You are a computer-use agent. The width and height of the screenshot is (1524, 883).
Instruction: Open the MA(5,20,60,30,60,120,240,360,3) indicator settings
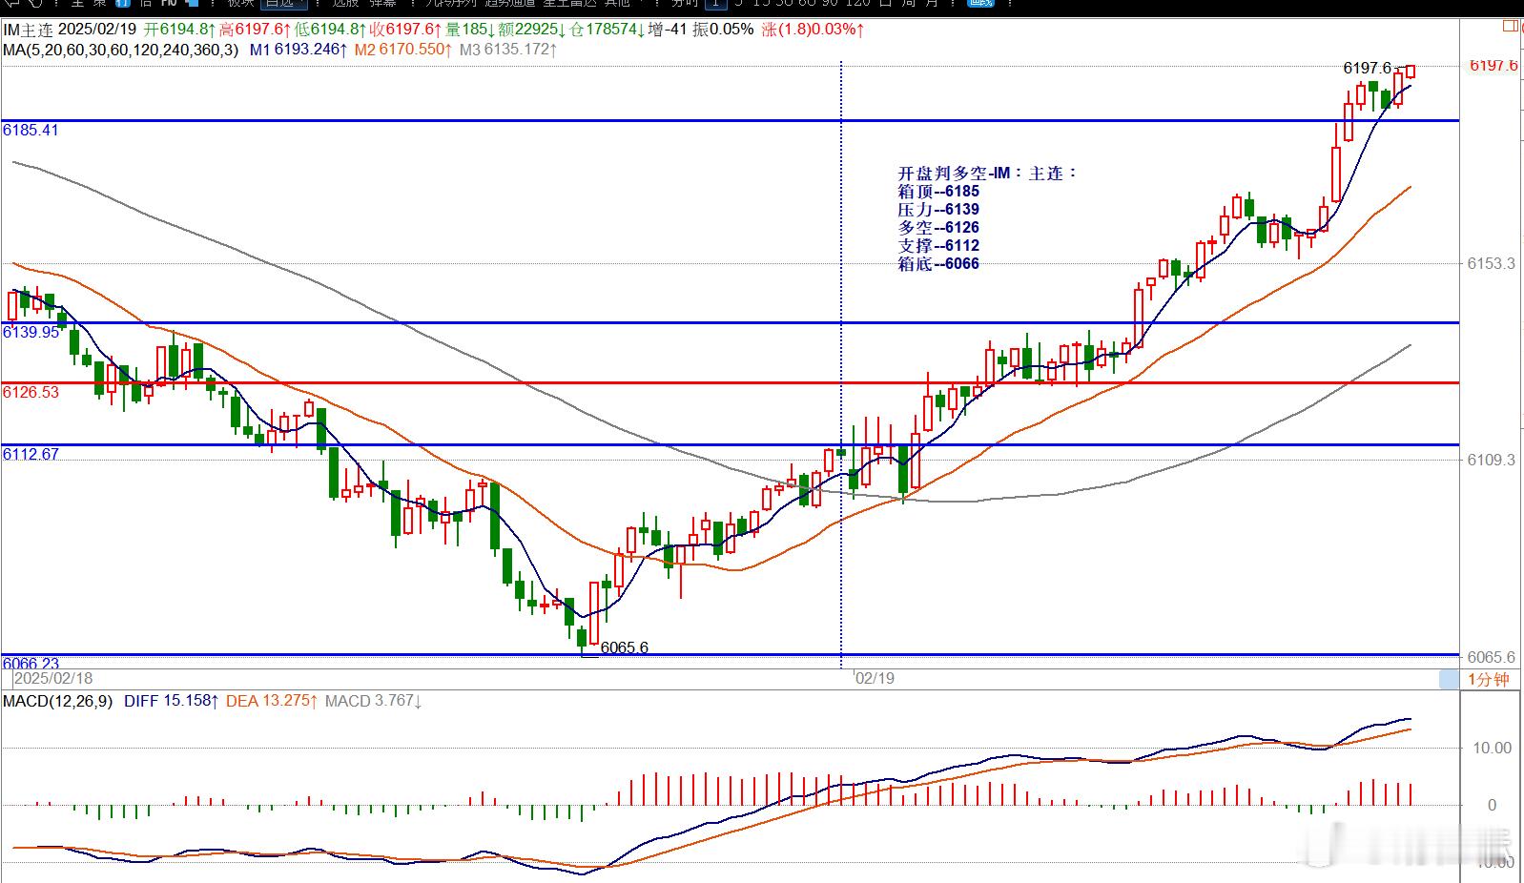tap(120, 49)
